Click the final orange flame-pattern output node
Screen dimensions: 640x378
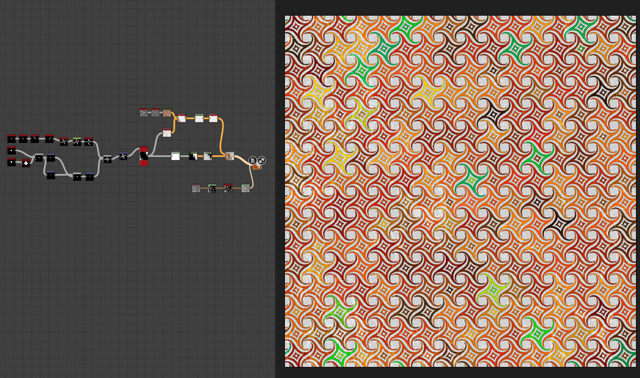[257, 167]
